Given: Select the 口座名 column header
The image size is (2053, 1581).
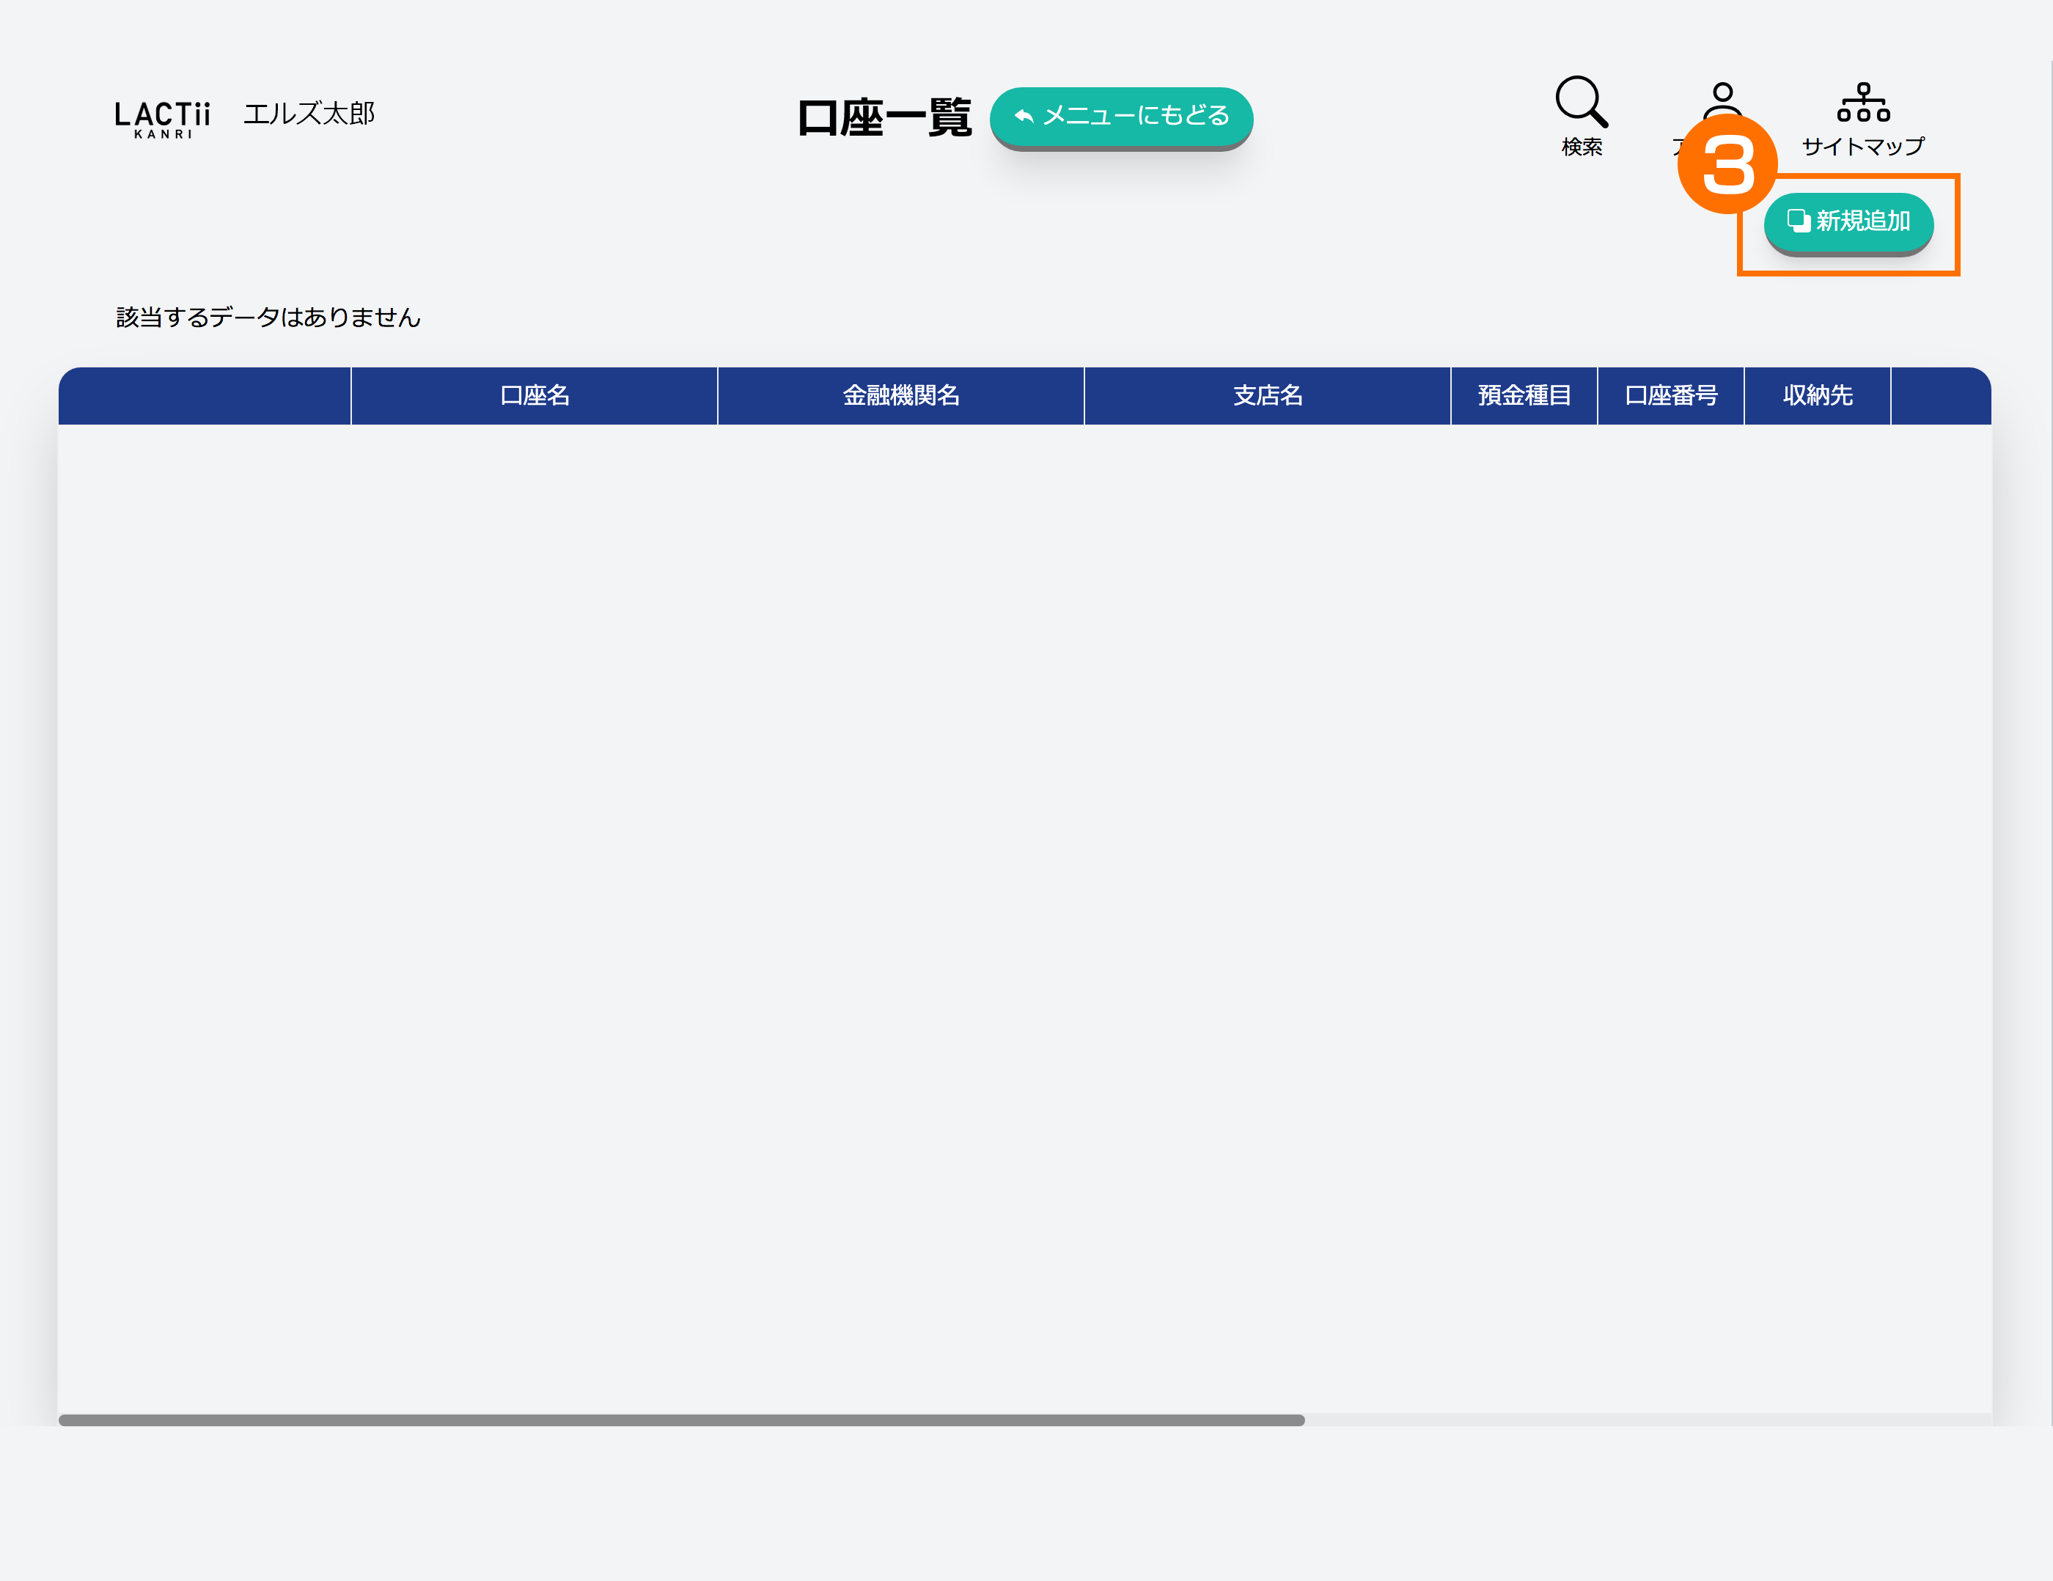Looking at the screenshot, I should [534, 396].
